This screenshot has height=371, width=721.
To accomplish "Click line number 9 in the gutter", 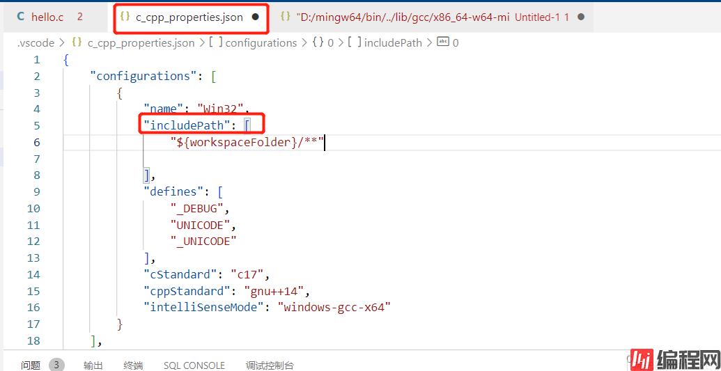I will point(37,191).
